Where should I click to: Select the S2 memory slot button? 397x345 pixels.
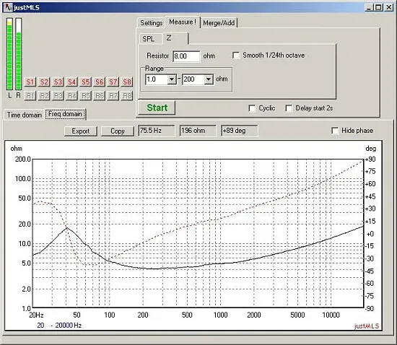point(44,82)
